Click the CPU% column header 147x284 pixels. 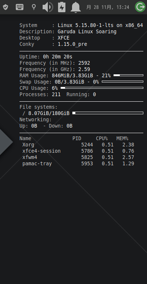102,138
